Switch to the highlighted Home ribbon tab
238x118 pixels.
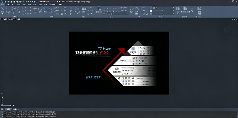coord(2,4)
